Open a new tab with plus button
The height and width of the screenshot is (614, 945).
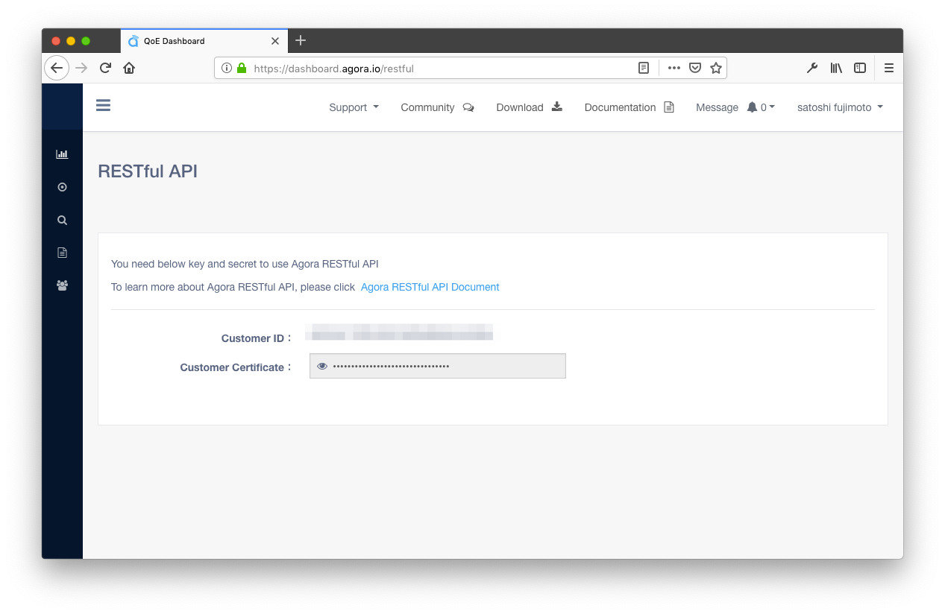click(x=301, y=40)
